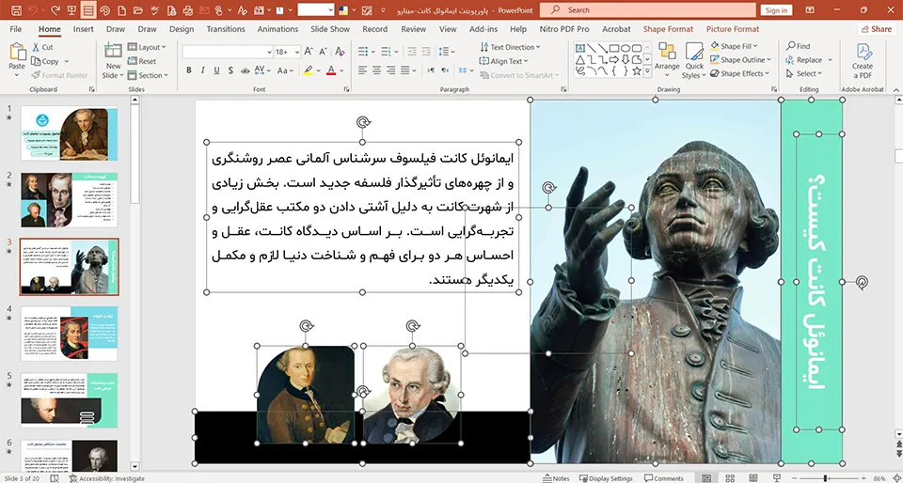Open the Text Direction dropdown

[510, 47]
